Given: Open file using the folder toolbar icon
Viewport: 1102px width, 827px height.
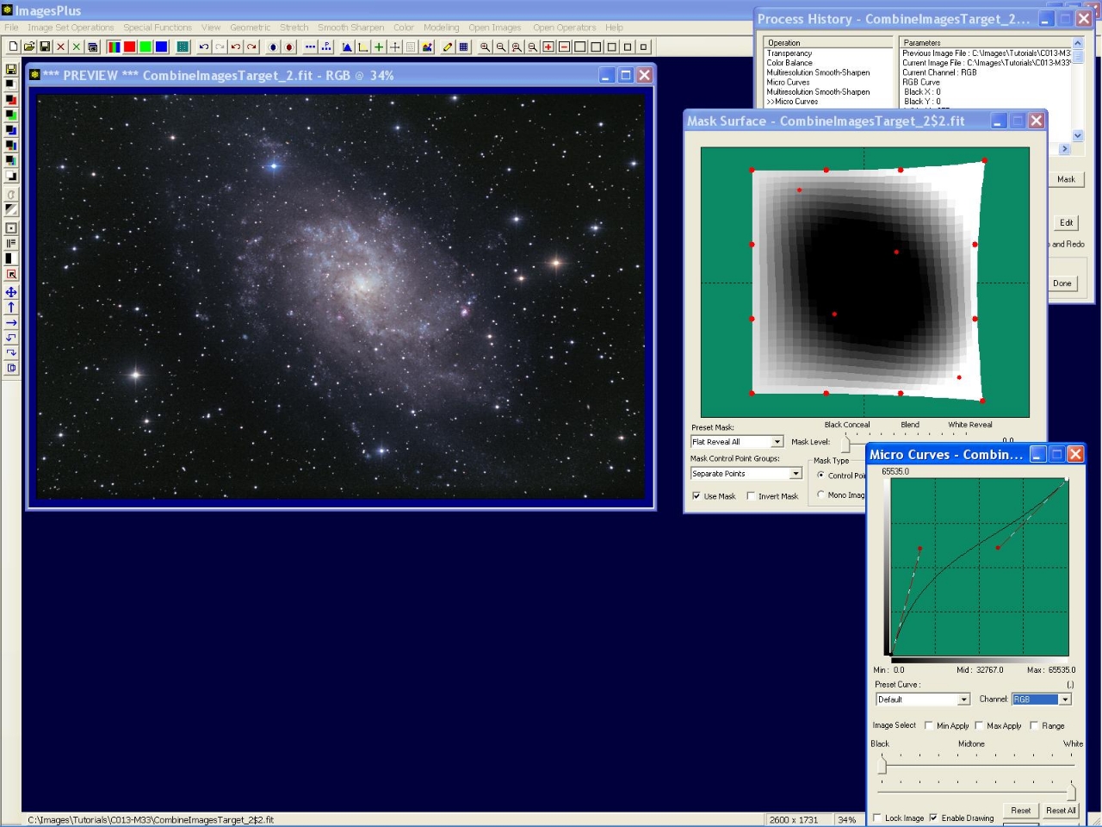Looking at the screenshot, I should pyautogui.click(x=28, y=47).
